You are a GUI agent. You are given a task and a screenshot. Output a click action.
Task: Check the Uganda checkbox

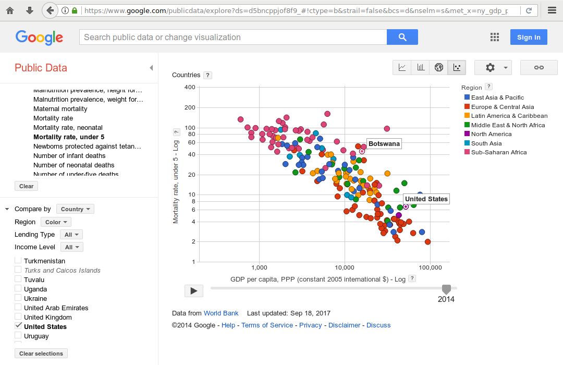tap(18, 288)
